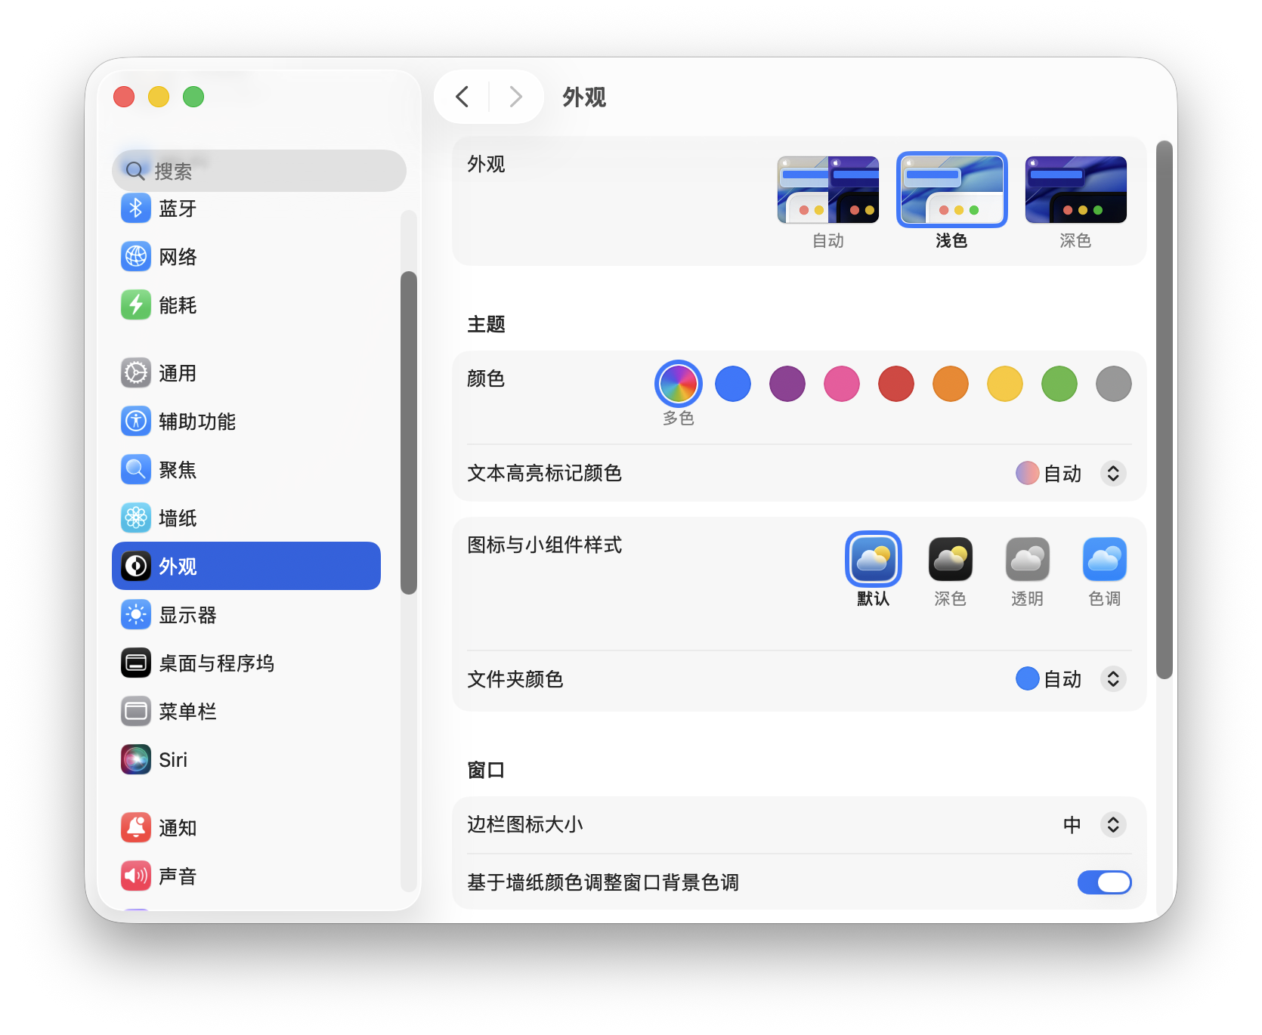The height and width of the screenshot is (1035, 1262).
Task: Click the back navigation arrow
Action: point(462,97)
